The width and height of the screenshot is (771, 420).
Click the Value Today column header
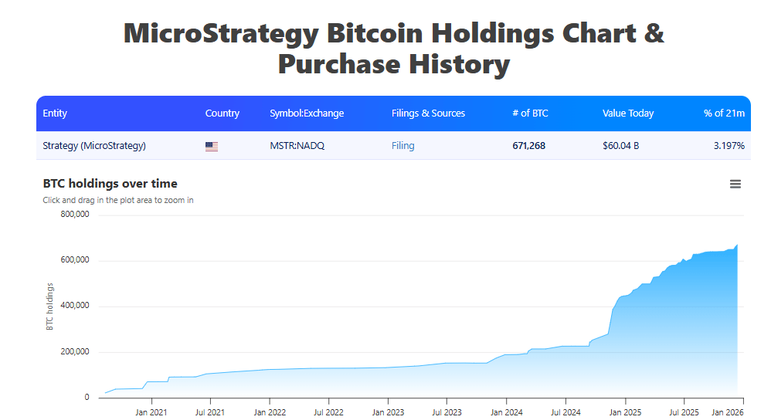(x=628, y=113)
